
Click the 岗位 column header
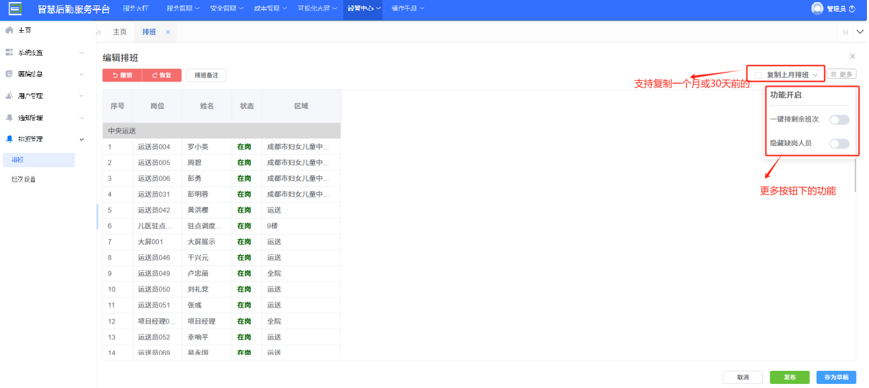pos(158,106)
